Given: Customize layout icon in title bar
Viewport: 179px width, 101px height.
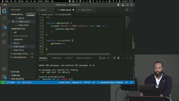Looking at the screenshot, I should (x=131, y=5).
